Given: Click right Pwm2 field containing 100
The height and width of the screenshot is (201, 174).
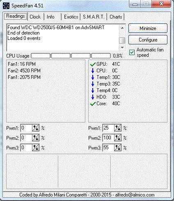Looking at the screenshot, I should tap(108, 138).
